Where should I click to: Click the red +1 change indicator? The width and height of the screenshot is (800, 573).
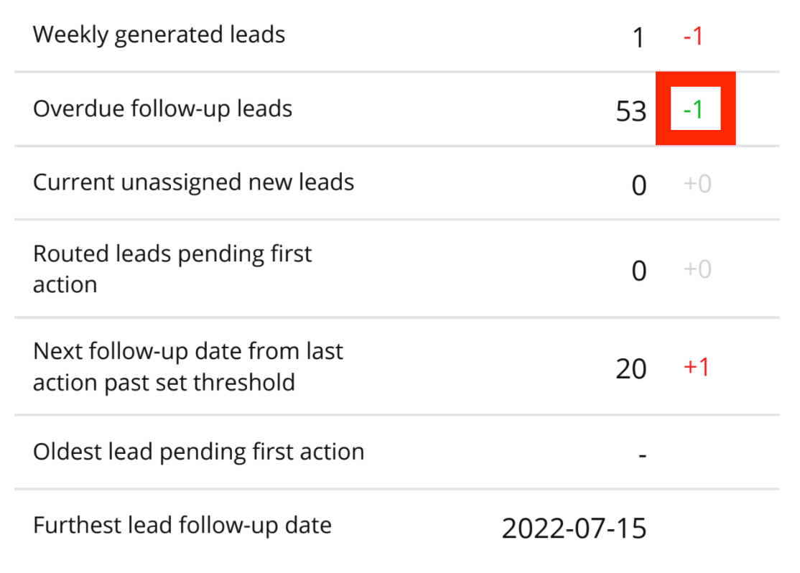(x=697, y=368)
